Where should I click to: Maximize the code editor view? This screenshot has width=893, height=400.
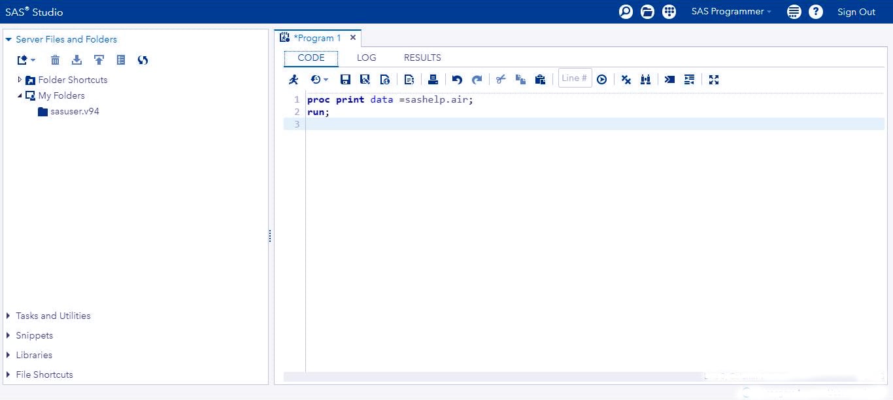coord(713,78)
